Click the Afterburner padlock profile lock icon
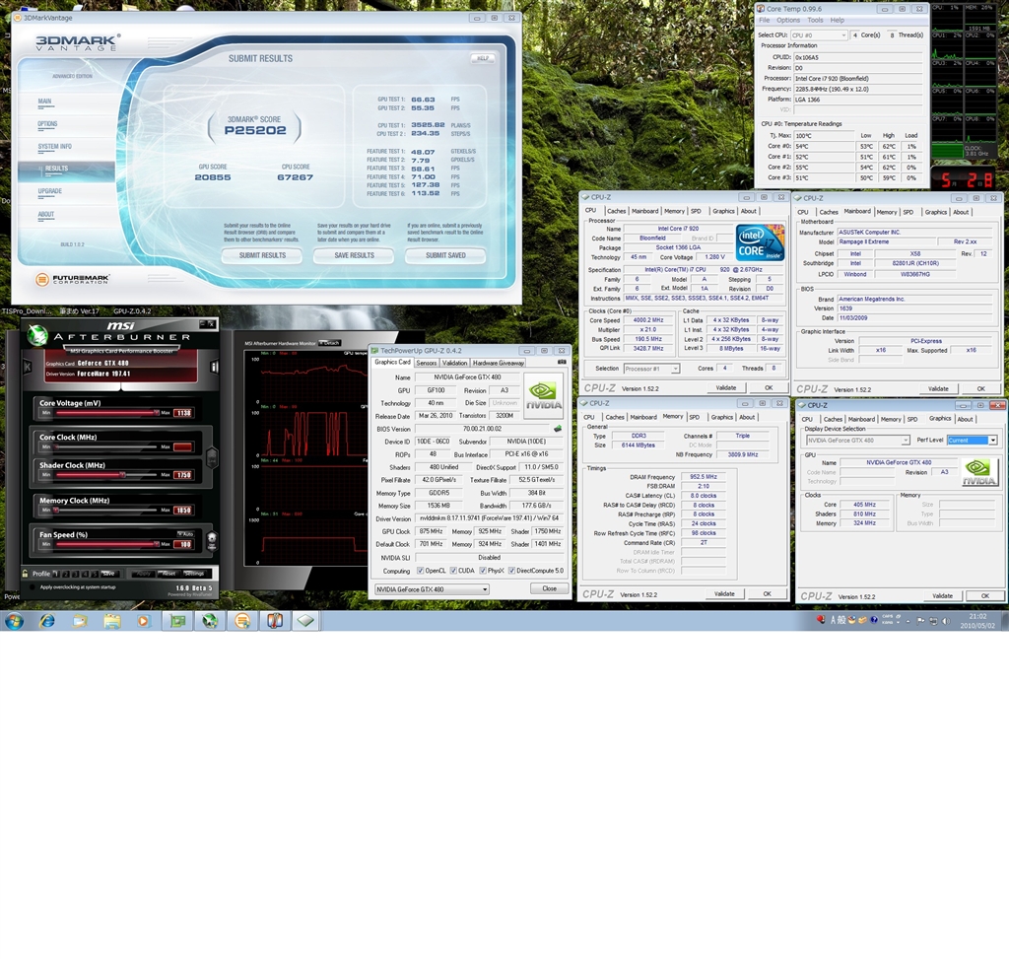This screenshot has width=1009, height=959. click(x=24, y=573)
